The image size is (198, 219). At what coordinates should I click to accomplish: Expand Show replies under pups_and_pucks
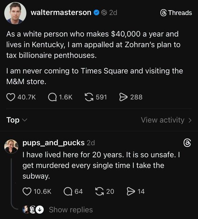(71, 210)
